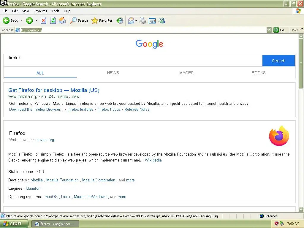This screenshot has width=304, height=228.
Task: Click the Safely Remove Hardware tray icon
Action: [x=282, y=224]
